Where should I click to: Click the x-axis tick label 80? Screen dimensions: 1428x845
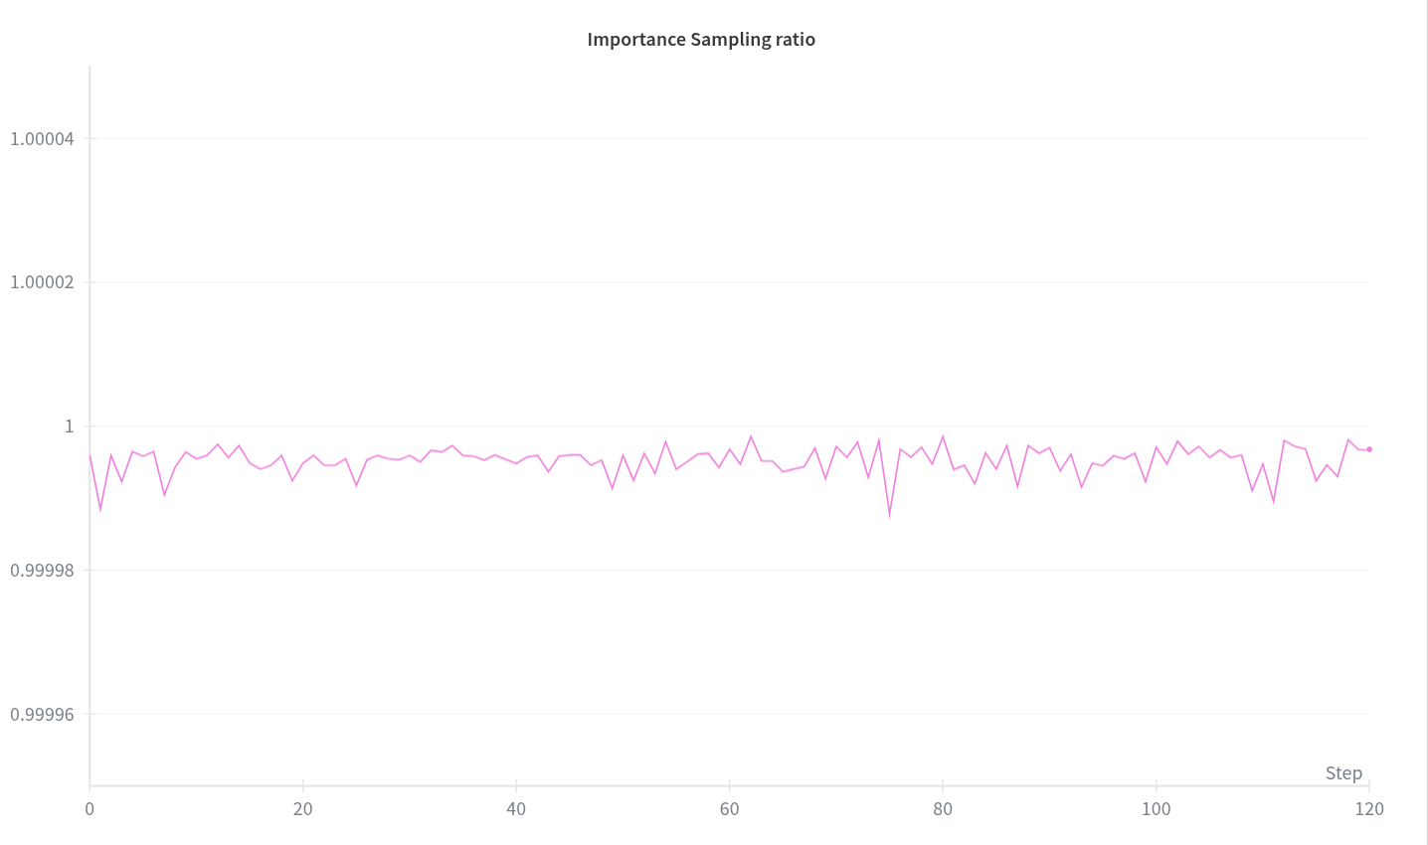click(943, 809)
